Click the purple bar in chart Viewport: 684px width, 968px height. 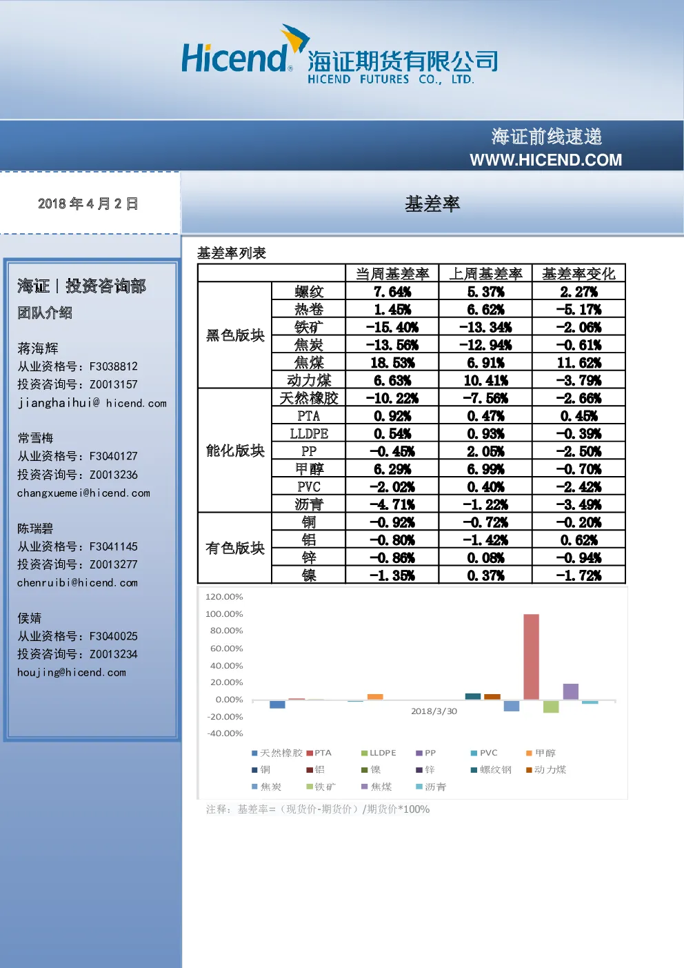click(570, 691)
